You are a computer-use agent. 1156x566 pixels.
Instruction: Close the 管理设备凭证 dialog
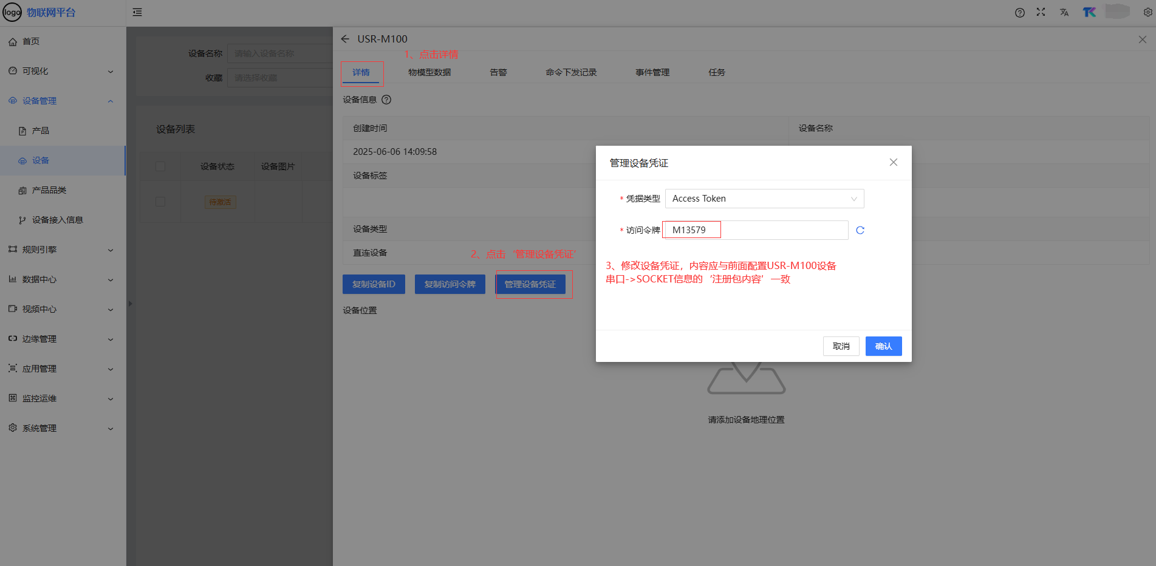893,162
